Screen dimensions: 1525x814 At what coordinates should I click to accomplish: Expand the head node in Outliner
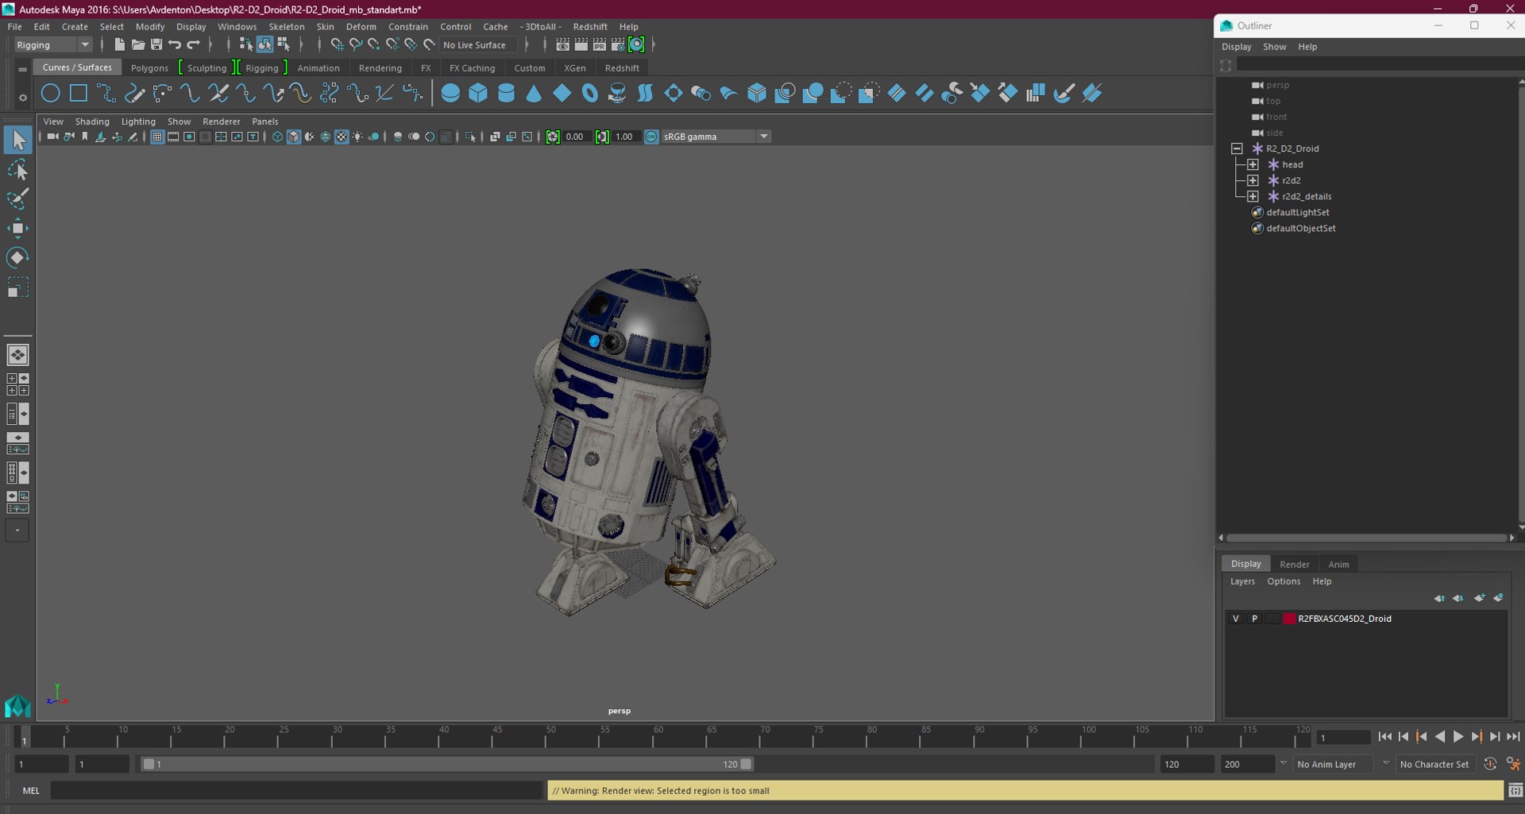(1253, 164)
